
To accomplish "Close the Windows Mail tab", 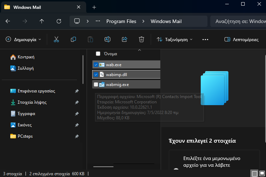I will point(78,7).
